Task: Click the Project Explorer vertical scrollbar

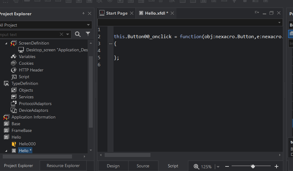Action: pyautogui.click(x=91, y=92)
